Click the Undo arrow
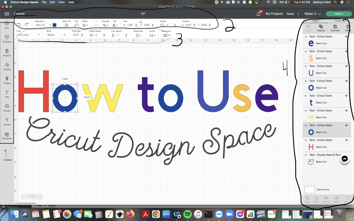Screen dimensions: 354x221 [19, 24]
